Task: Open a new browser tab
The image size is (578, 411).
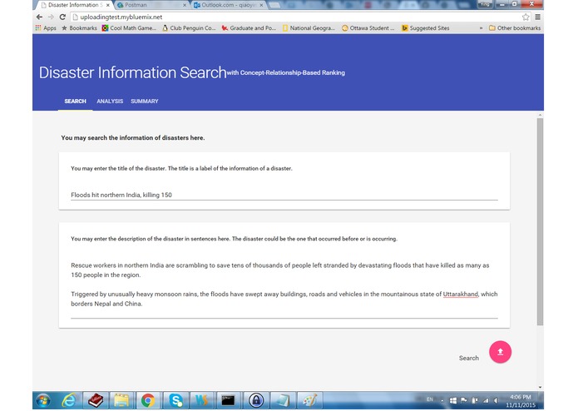Action: point(274,5)
